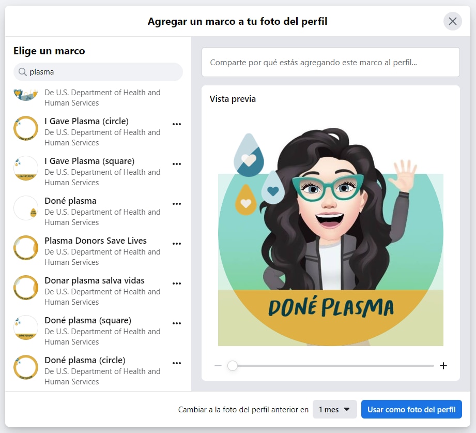
Task: Click the plus icon to zoom in
Action: [x=443, y=366]
